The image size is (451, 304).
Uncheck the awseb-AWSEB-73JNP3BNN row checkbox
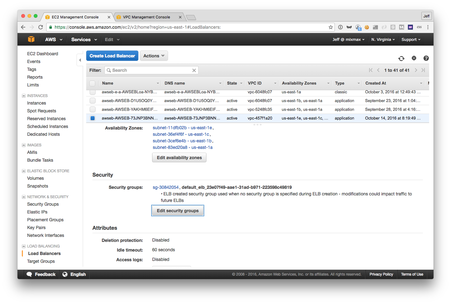(92, 118)
